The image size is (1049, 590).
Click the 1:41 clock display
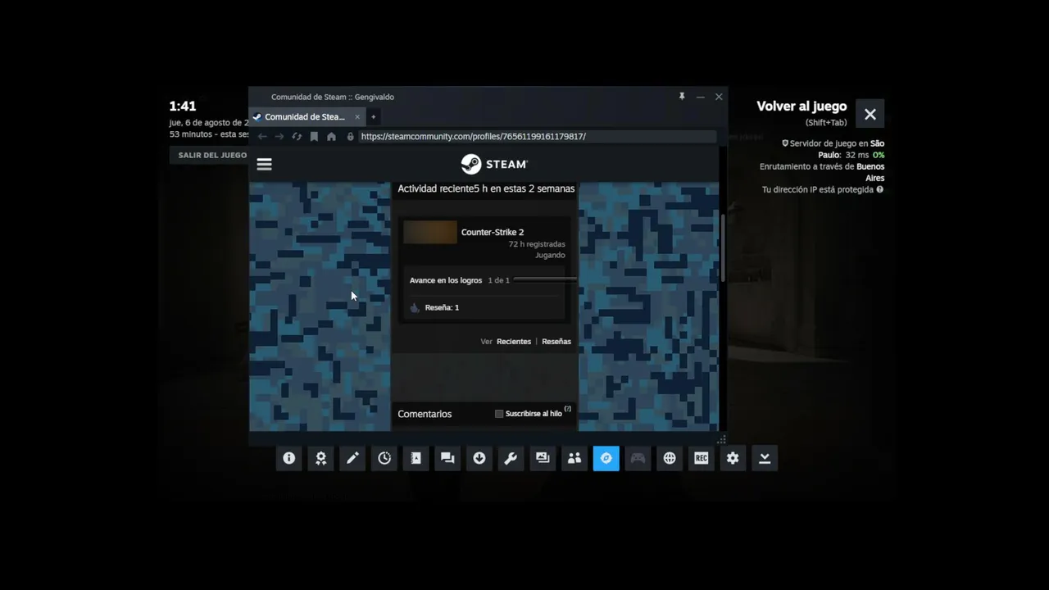tap(183, 106)
